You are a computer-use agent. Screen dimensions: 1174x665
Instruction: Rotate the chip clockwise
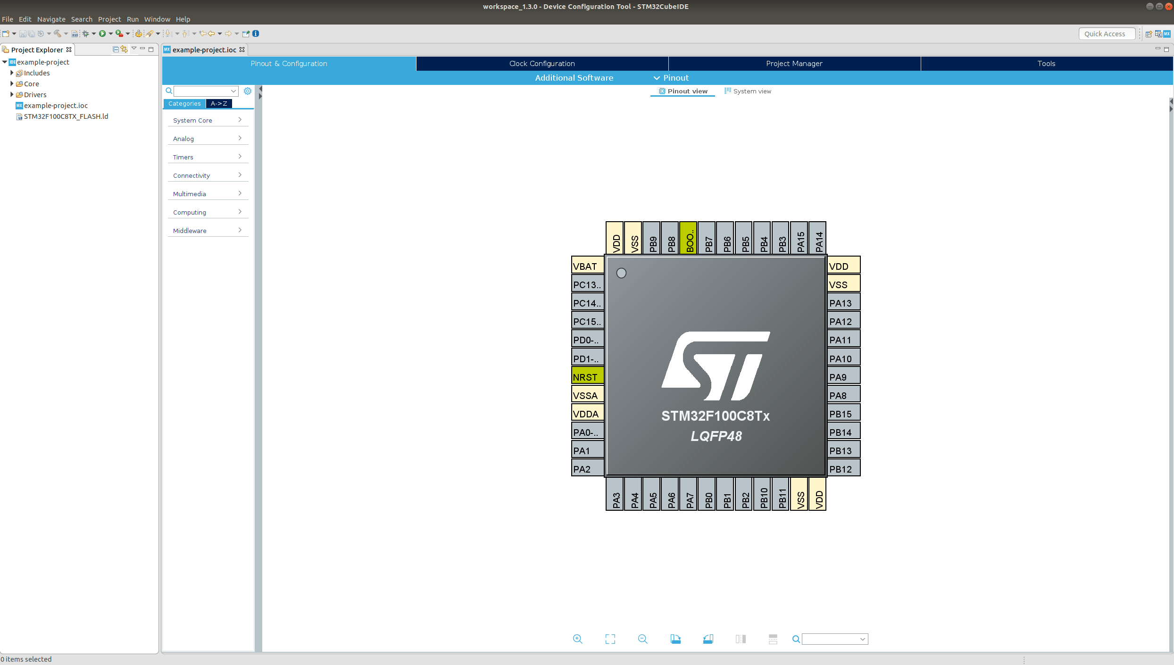tap(675, 639)
